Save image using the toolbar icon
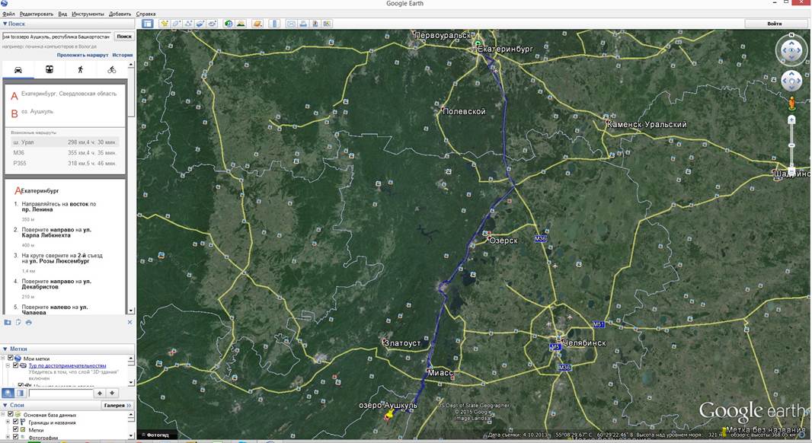Viewport: 812px width, 443px height. click(315, 24)
